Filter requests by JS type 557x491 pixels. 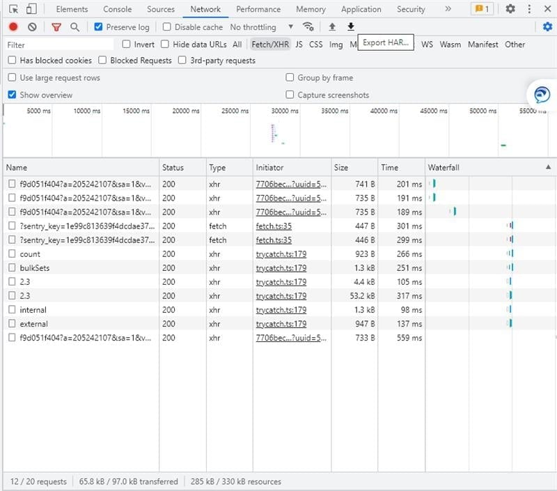tap(299, 45)
